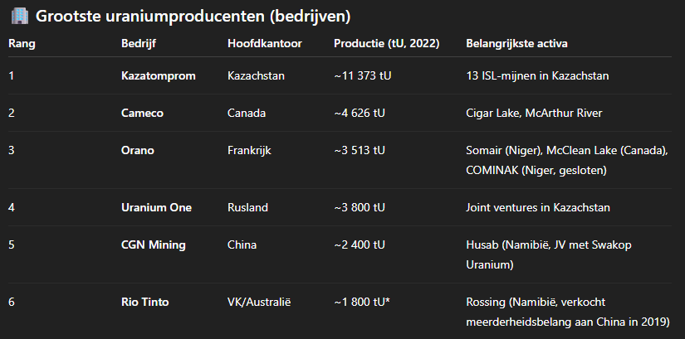Click the Orano company cell

click(x=138, y=151)
